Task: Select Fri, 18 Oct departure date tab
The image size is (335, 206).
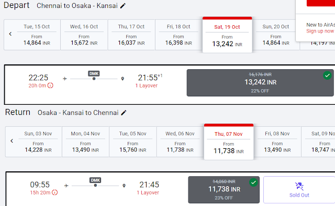Action: point(178,35)
